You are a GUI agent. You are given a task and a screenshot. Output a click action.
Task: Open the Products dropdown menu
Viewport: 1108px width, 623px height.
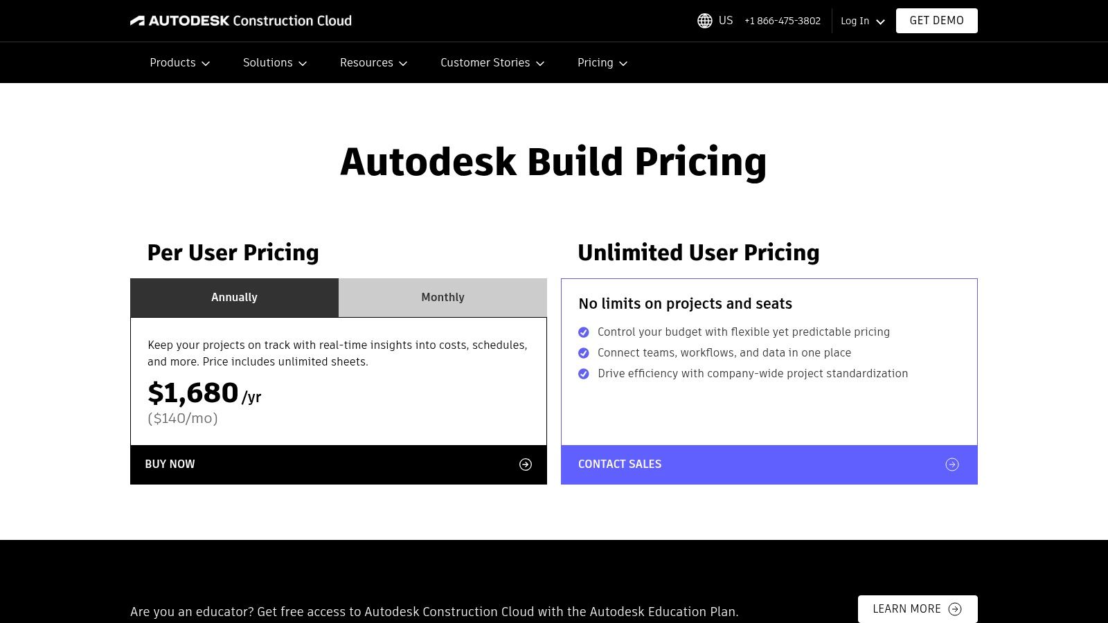pos(179,62)
